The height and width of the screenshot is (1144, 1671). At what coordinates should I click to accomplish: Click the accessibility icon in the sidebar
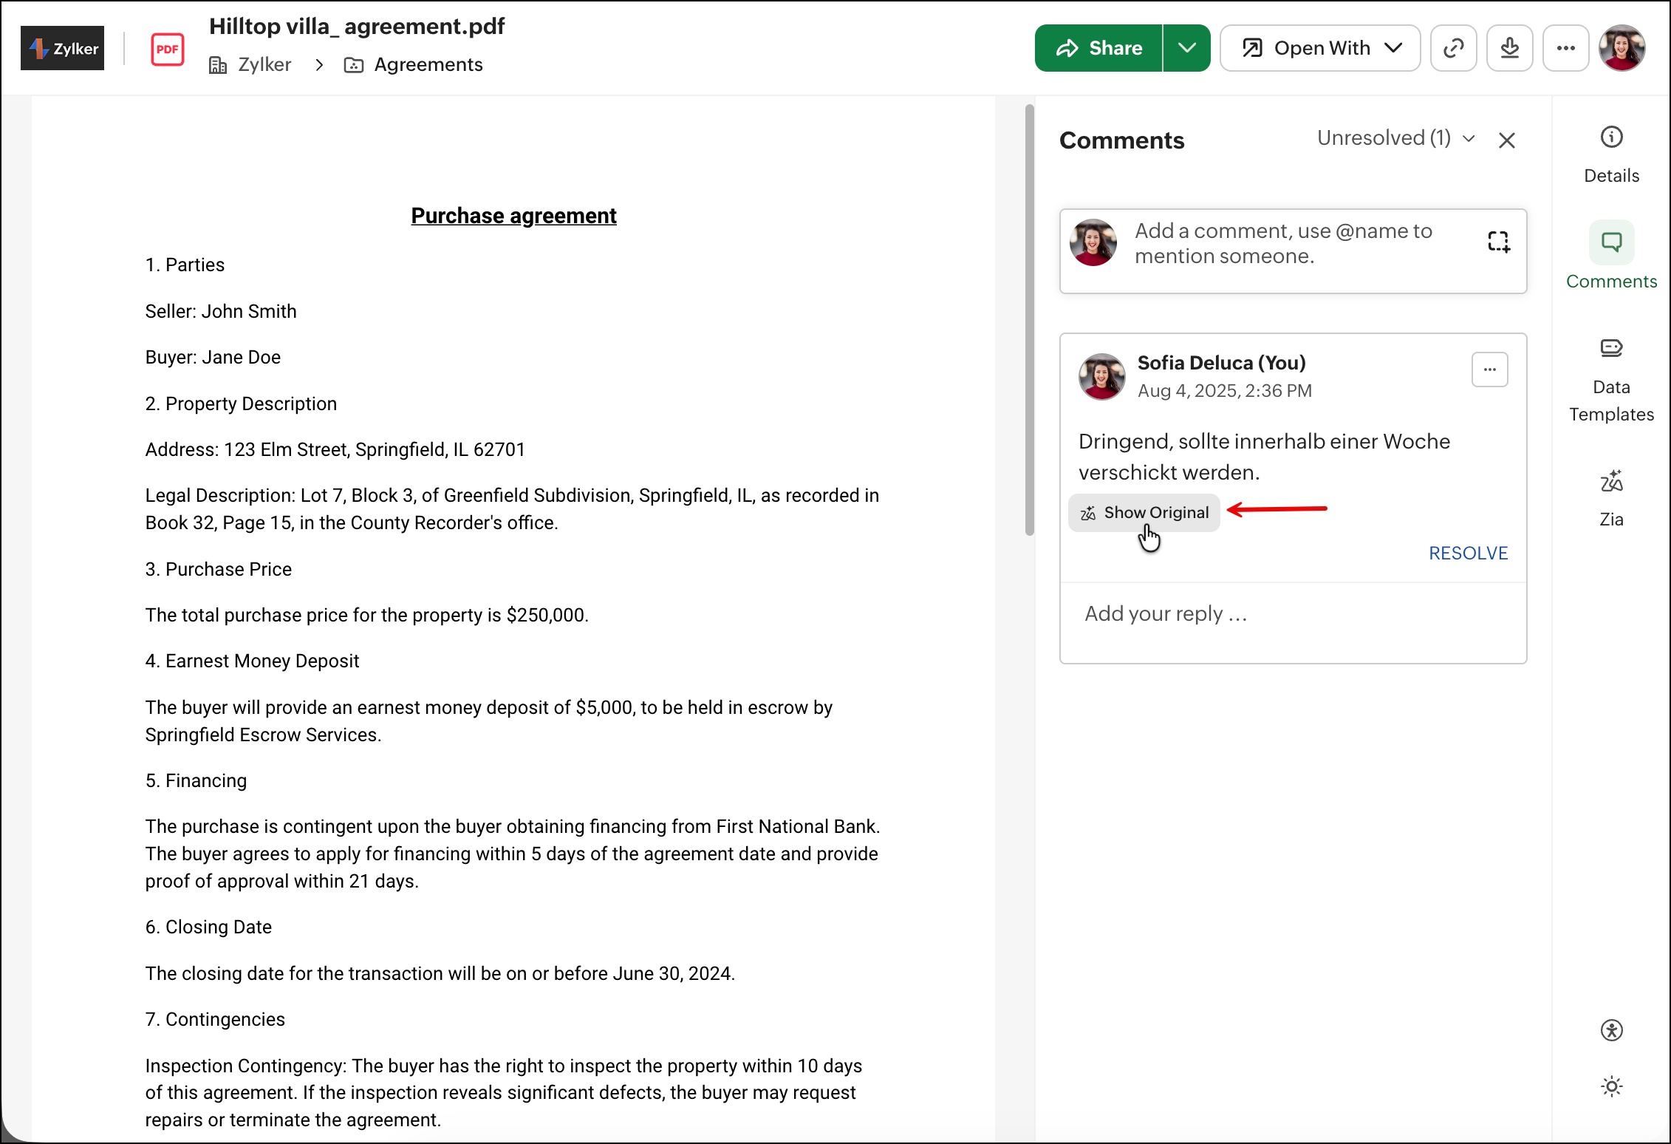1611,1029
